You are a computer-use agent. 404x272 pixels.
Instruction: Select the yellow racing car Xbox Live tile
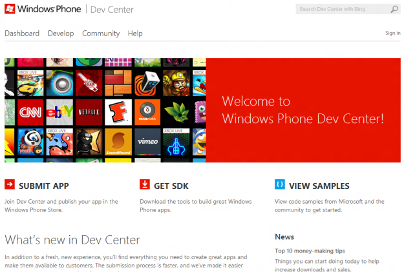[x=30, y=83]
